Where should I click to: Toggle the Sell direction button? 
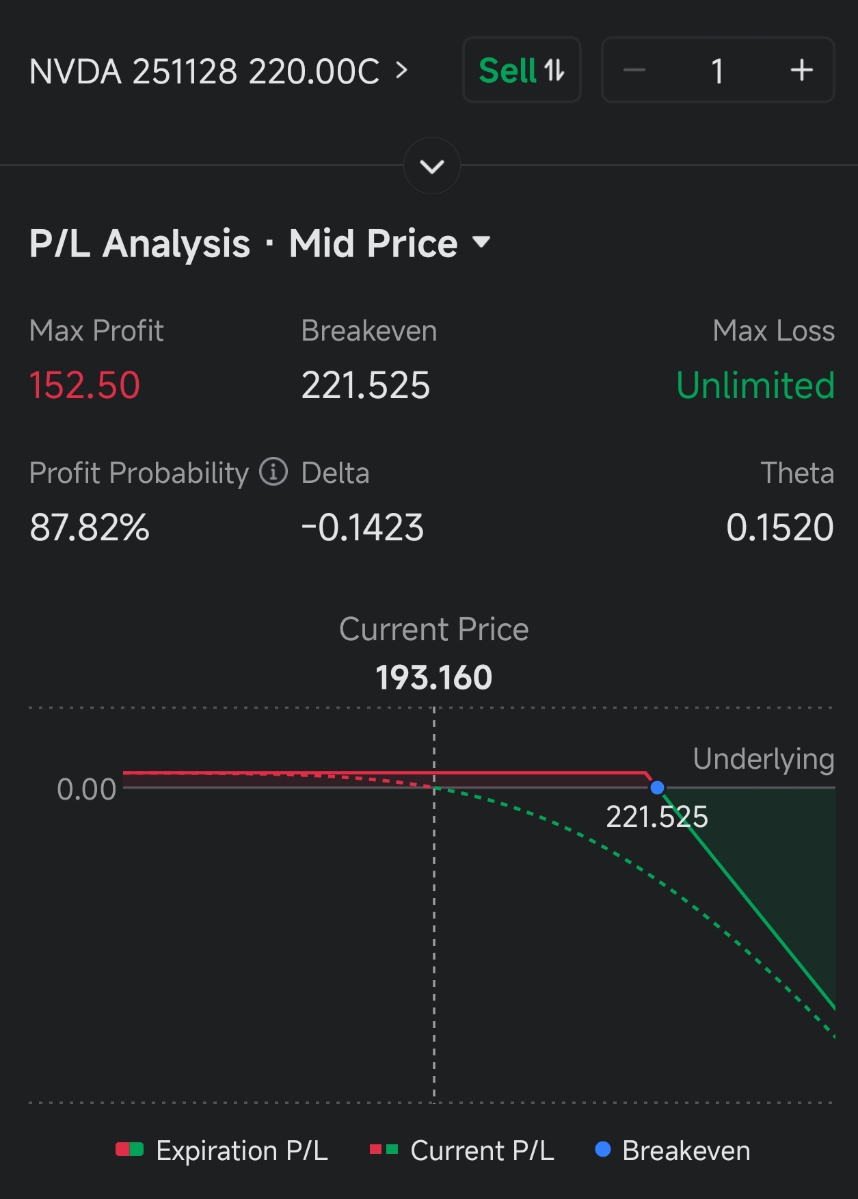(521, 70)
